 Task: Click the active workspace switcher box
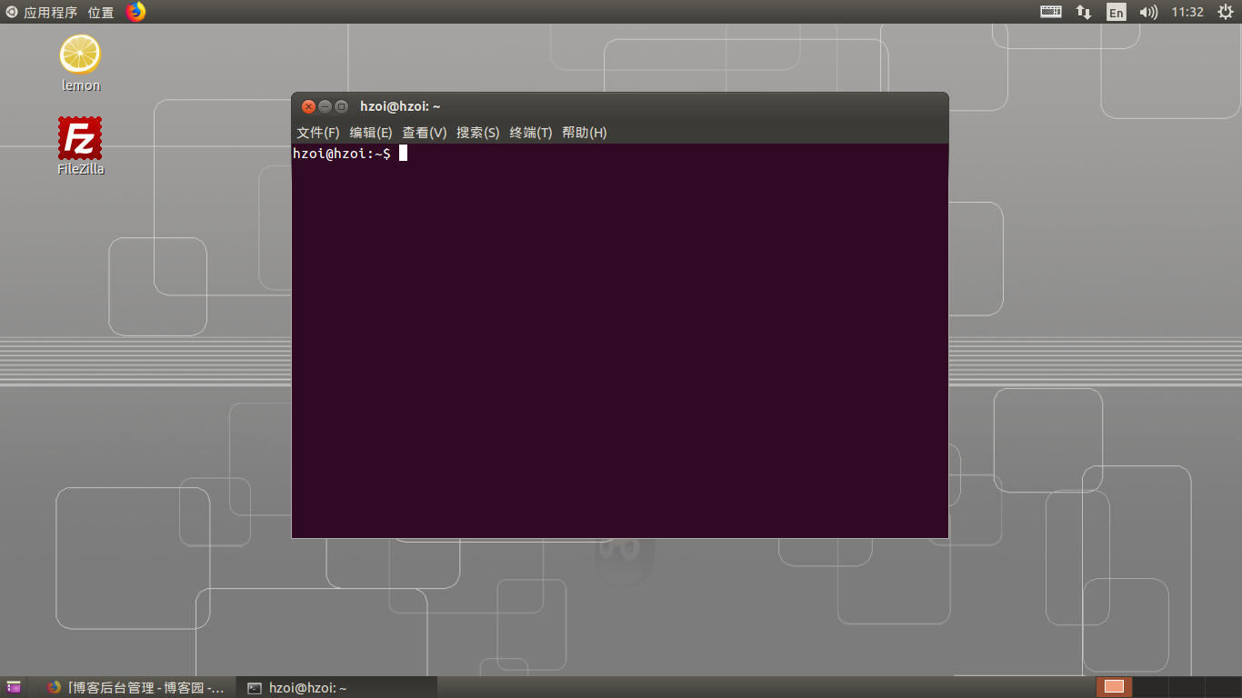1114,687
